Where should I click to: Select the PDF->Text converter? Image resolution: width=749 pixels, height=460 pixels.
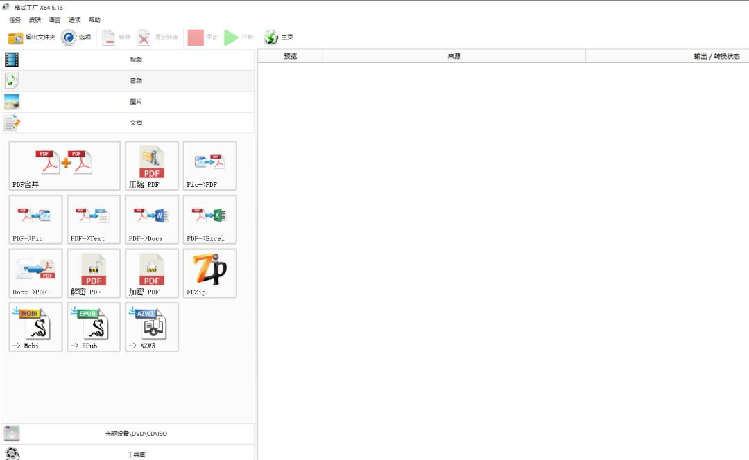pos(94,220)
